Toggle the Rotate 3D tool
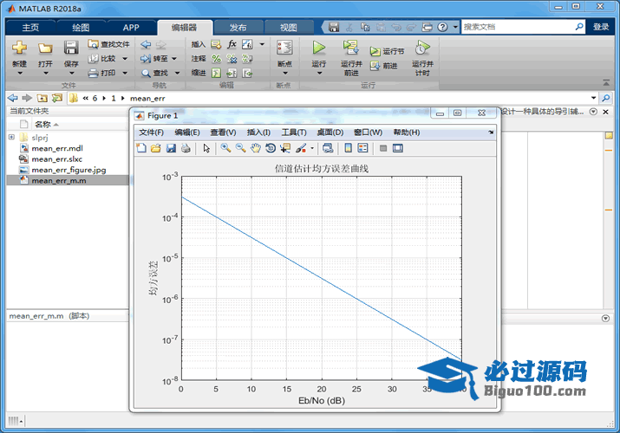This screenshot has height=433, width=620. (271, 148)
